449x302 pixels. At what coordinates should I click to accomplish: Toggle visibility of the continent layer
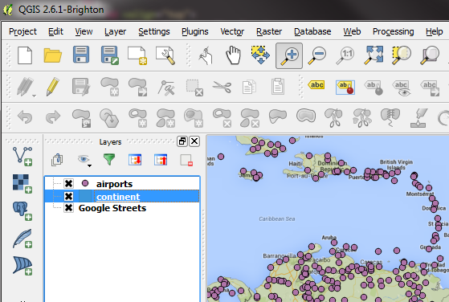pos(68,196)
